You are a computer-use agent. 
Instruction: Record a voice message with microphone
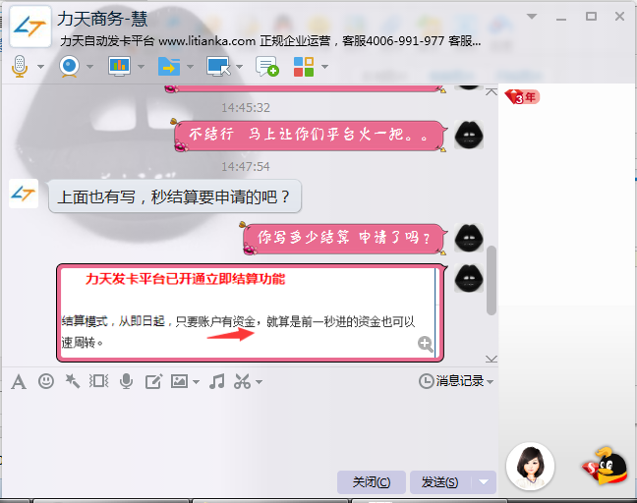127,381
